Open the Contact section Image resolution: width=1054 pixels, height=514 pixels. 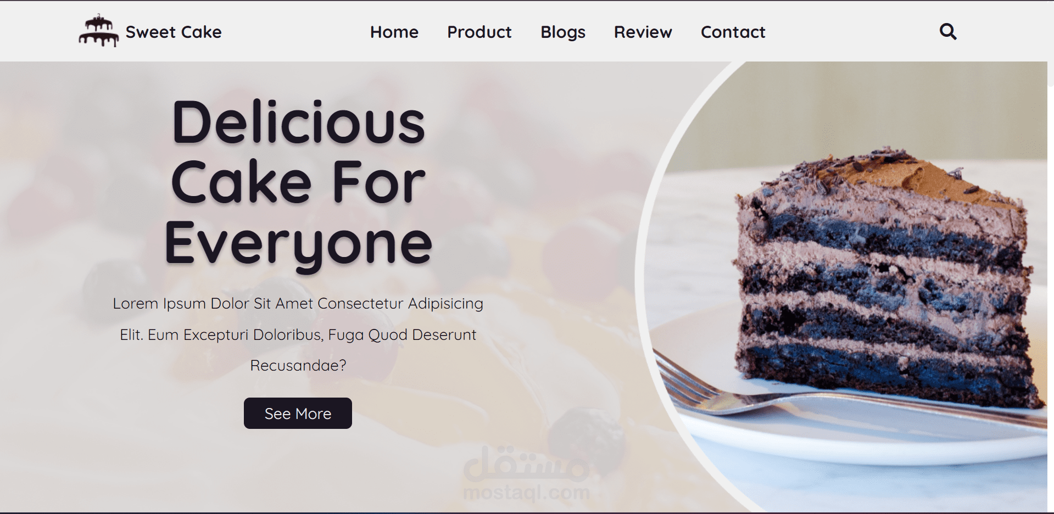pyautogui.click(x=733, y=32)
